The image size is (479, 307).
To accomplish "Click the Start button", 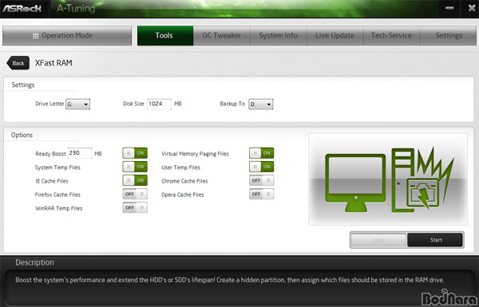I will 435,240.
